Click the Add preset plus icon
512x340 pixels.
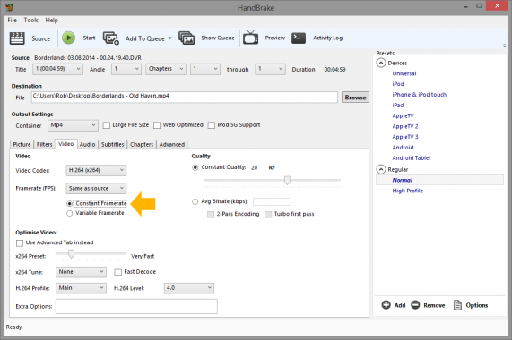(x=386, y=305)
